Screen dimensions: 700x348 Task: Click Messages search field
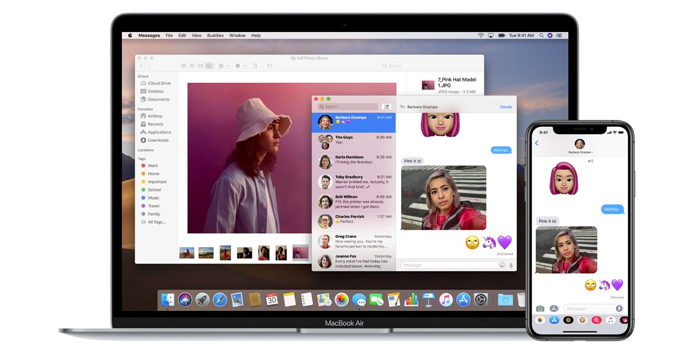tap(349, 107)
